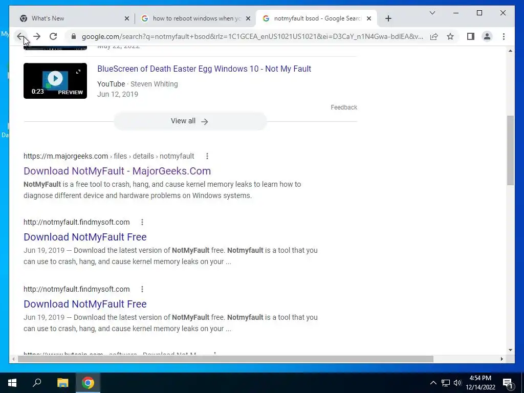Close the notmyfault bsod tab
Screen dimensions: 524x393
(369, 19)
